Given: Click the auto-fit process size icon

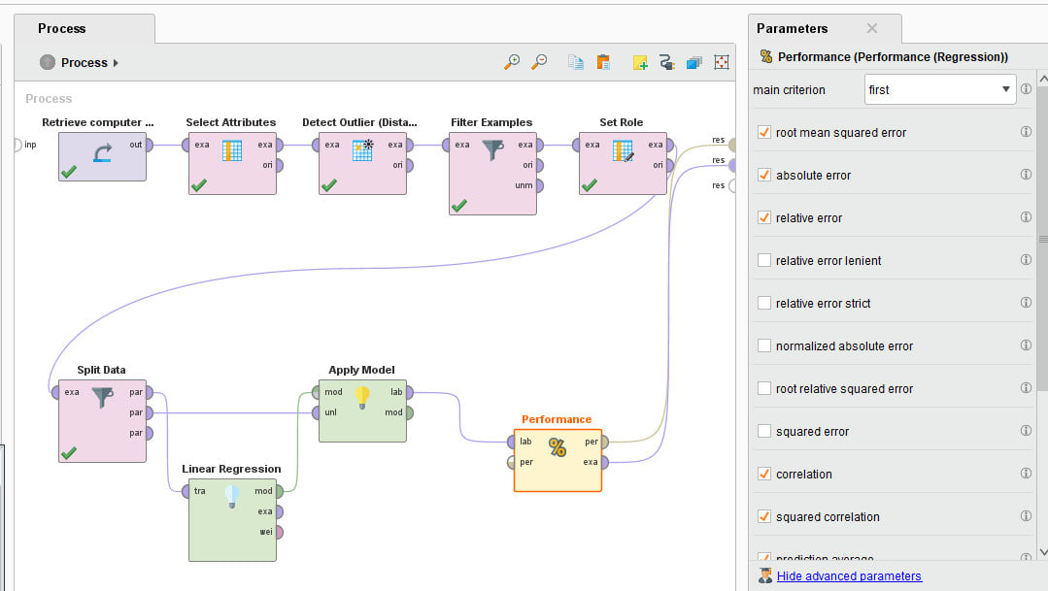Looking at the screenshot, I should pyautogui.click(x=722, y=62).
